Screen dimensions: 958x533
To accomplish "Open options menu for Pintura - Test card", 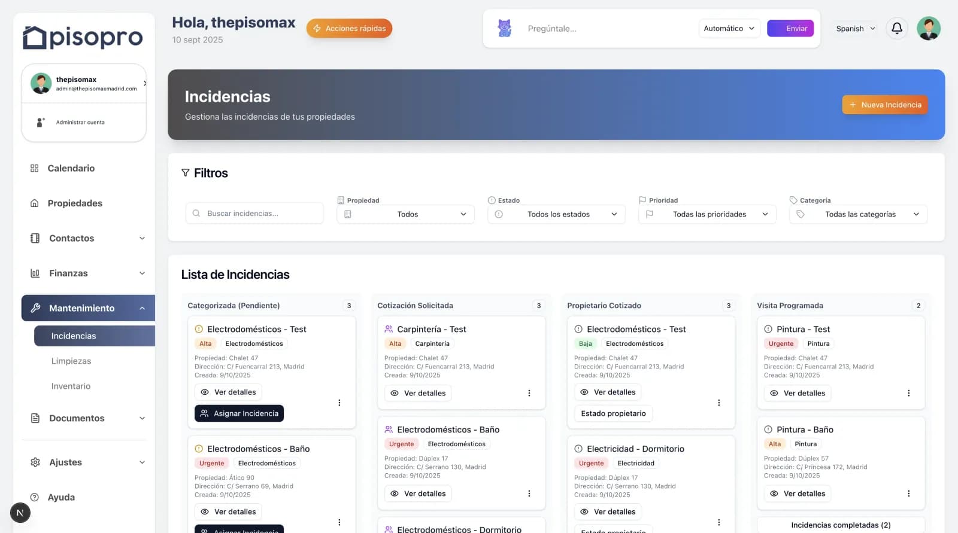I will [x=908, y=393].
